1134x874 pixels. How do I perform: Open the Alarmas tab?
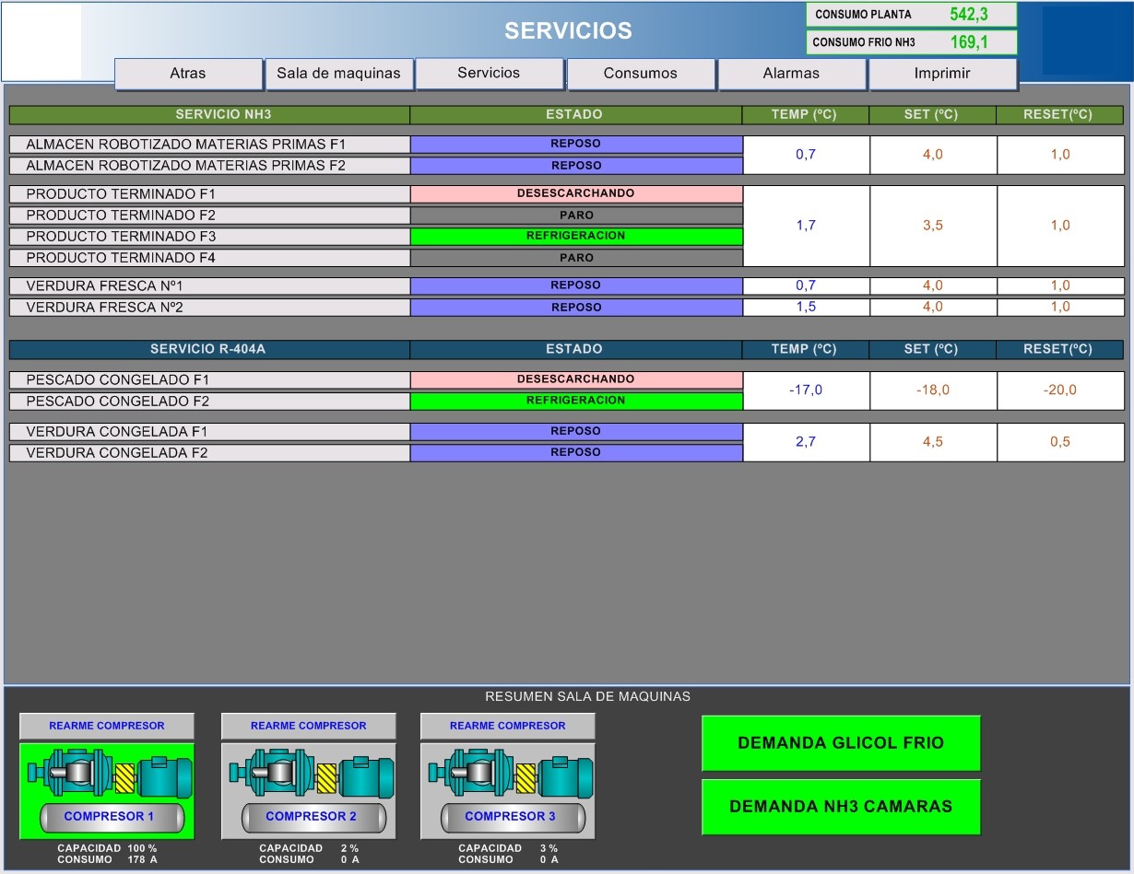pyautogui.click(x=791, y=74)
